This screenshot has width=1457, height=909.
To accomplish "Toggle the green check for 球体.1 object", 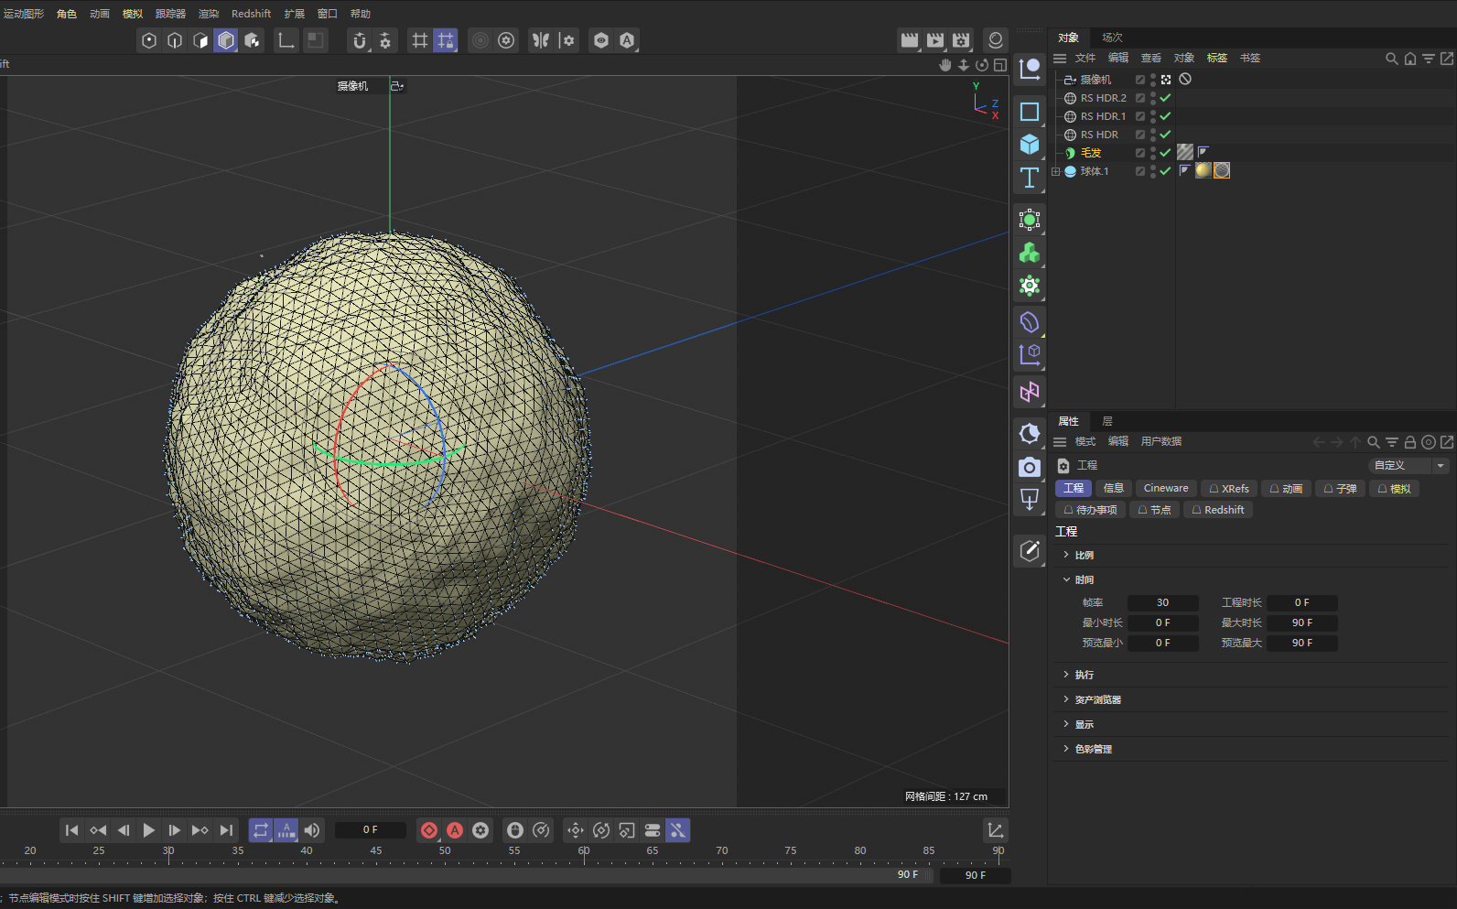I will point(1165,171).
